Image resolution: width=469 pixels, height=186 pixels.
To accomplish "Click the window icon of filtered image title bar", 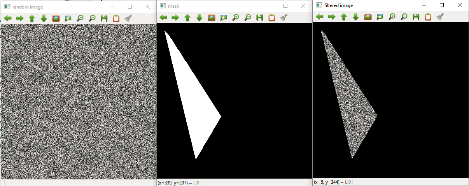I will (319, 5).
